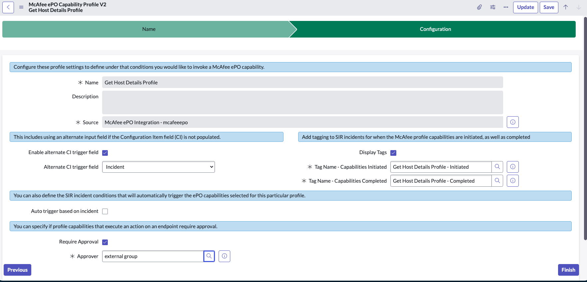The image size is (587, 282).
Task: Enable Auto trigger based on incident
Action: click(x=105, y=211)
